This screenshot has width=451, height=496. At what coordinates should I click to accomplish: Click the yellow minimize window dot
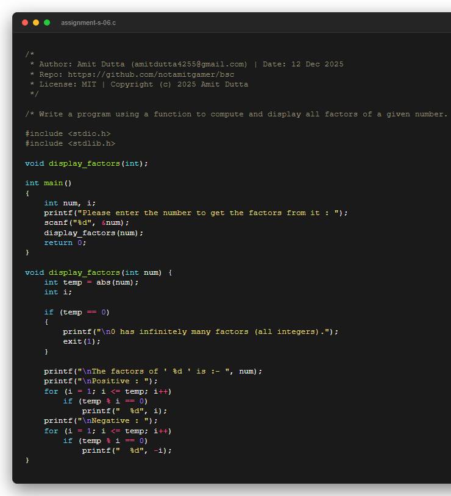36,23
